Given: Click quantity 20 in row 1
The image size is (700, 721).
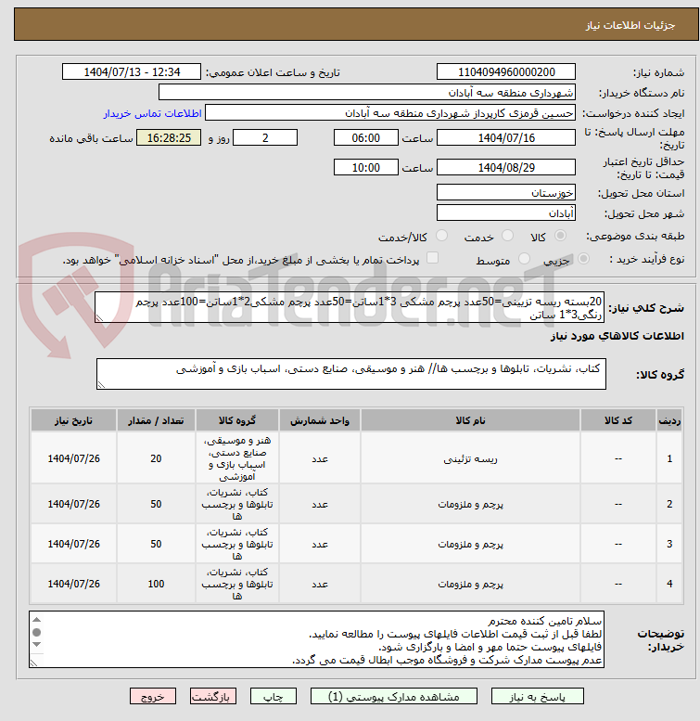Looking at the screenshot, I should point(156,458).
